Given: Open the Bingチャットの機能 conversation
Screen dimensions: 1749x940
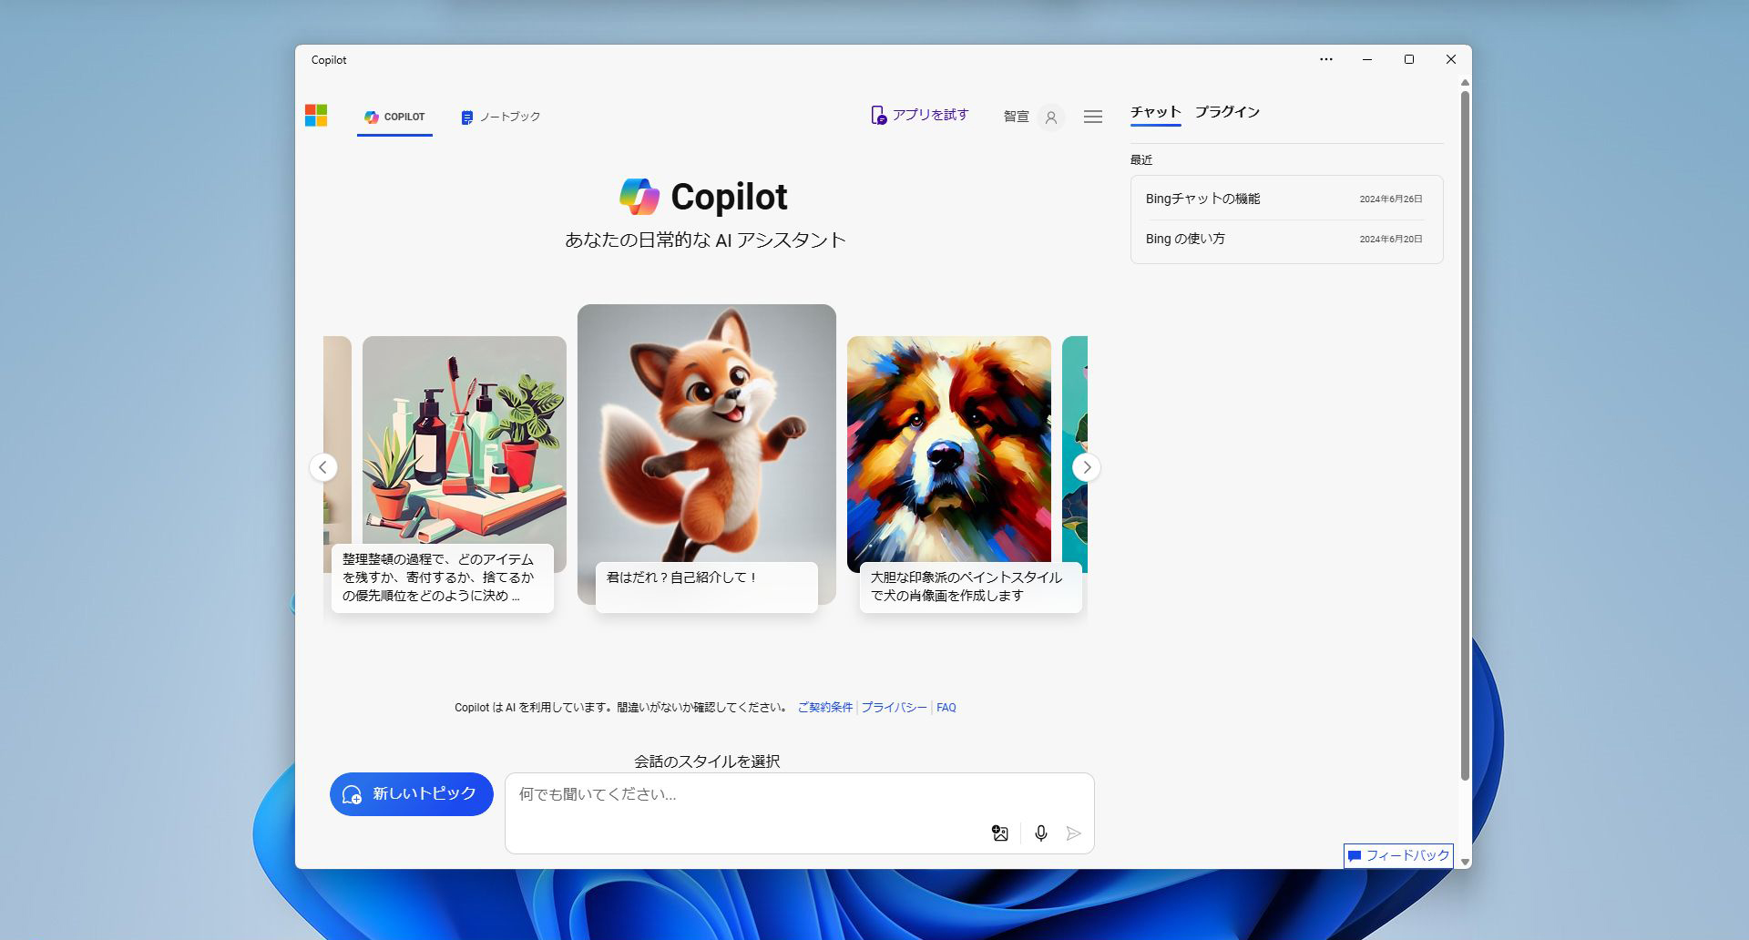Looking at the screenshot, I should pos(1204,198).
